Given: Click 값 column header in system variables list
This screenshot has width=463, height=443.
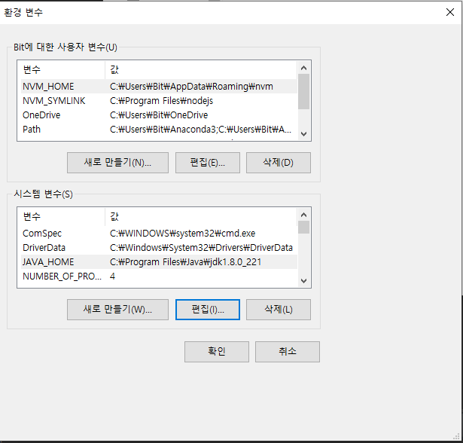Looking at the screenshot, I should [x=201, y=217].
